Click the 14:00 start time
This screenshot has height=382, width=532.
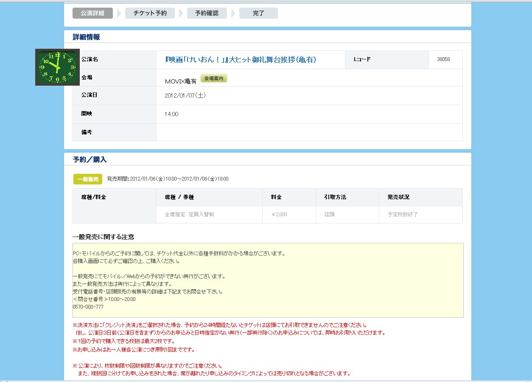pos(171,114)
